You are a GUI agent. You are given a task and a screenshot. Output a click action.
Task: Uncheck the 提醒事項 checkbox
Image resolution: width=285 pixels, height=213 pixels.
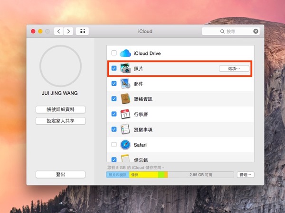[114, 129]
